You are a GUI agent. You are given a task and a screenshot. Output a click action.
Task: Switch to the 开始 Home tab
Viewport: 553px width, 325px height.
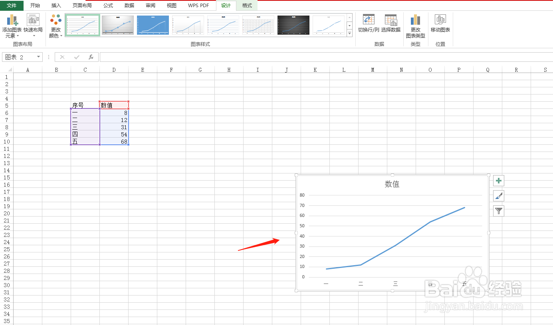click(35, 6)
